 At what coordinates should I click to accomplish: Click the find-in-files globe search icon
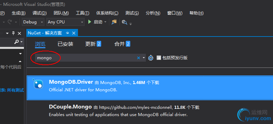(124, 22)
